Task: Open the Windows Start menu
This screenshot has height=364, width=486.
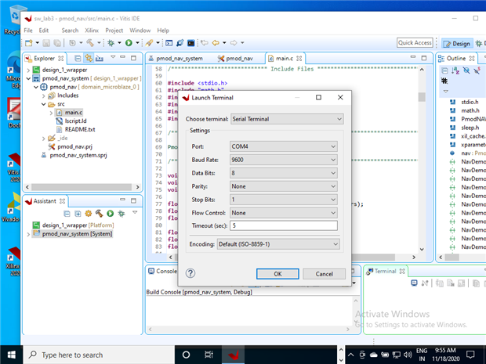Action: pos(11,355)
